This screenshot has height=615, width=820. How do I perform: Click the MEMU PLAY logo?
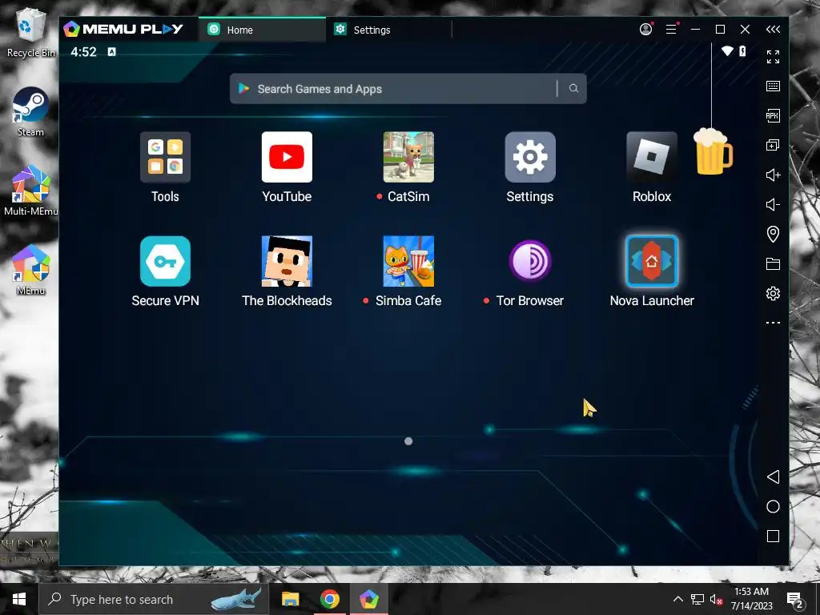point(123,30)
